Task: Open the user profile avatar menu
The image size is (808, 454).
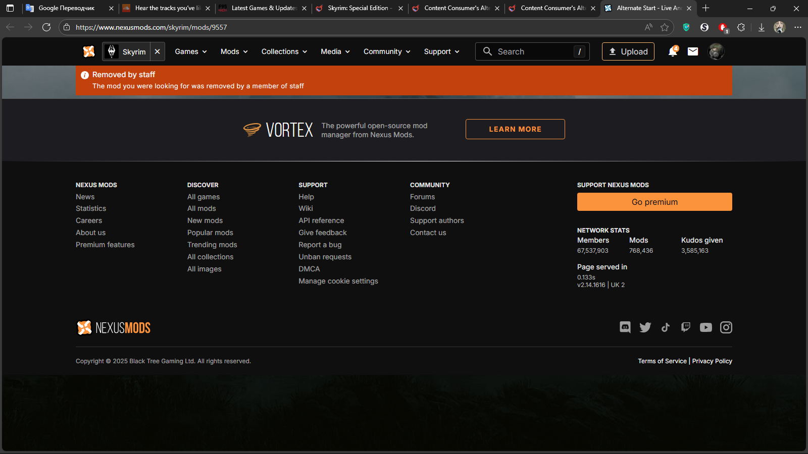Action: click(716, 51)
